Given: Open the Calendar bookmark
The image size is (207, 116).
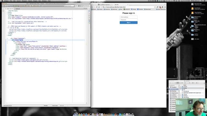Looking at the screenshot, I should [x=140, y=9].
